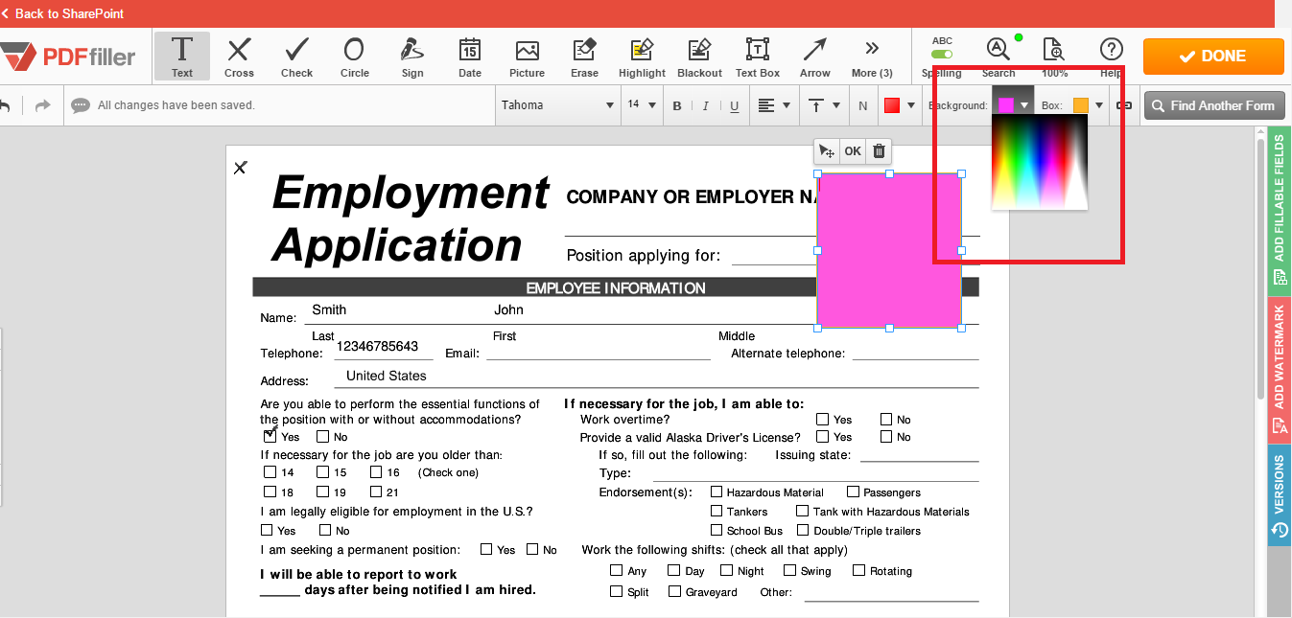Image resolution: width=1292 pixels, height=618 pixels.
Task: Select the Picture tool
Action: [527, 56]
